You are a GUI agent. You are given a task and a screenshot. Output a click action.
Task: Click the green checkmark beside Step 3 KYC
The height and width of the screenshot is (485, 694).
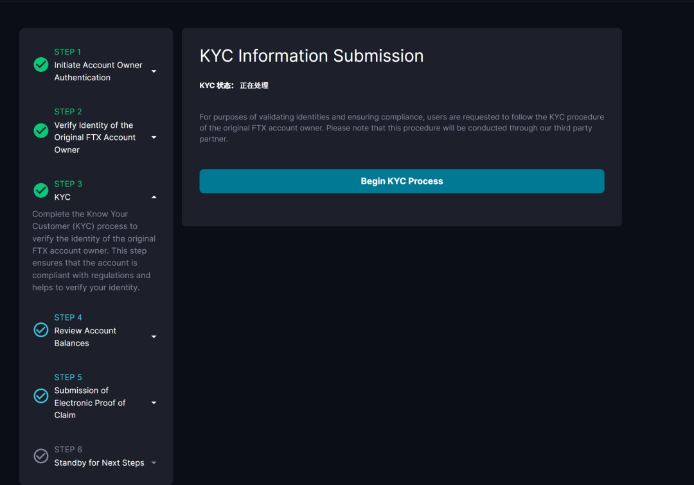pos(40,191)
